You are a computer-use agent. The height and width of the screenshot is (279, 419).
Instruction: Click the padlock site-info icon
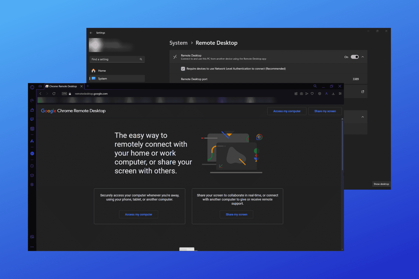[70, 94]
